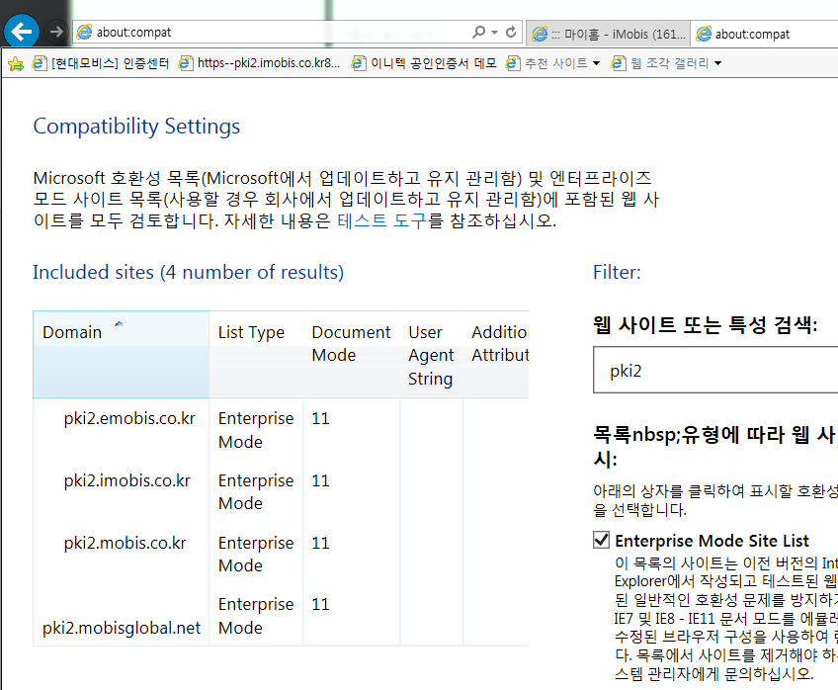
Task: Click the IE icon beside 추천 사이트
Action: pos(513,63)
